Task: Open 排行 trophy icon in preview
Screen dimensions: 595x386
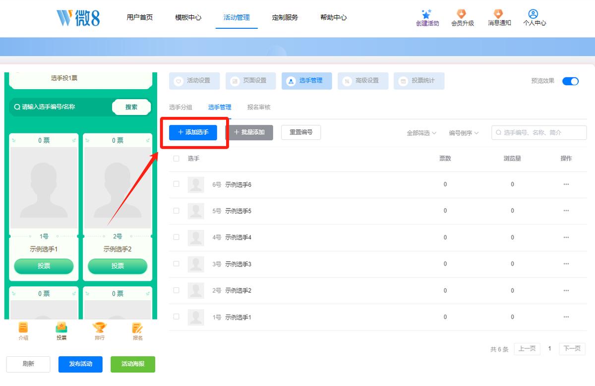Action: [x=100, y=328]
